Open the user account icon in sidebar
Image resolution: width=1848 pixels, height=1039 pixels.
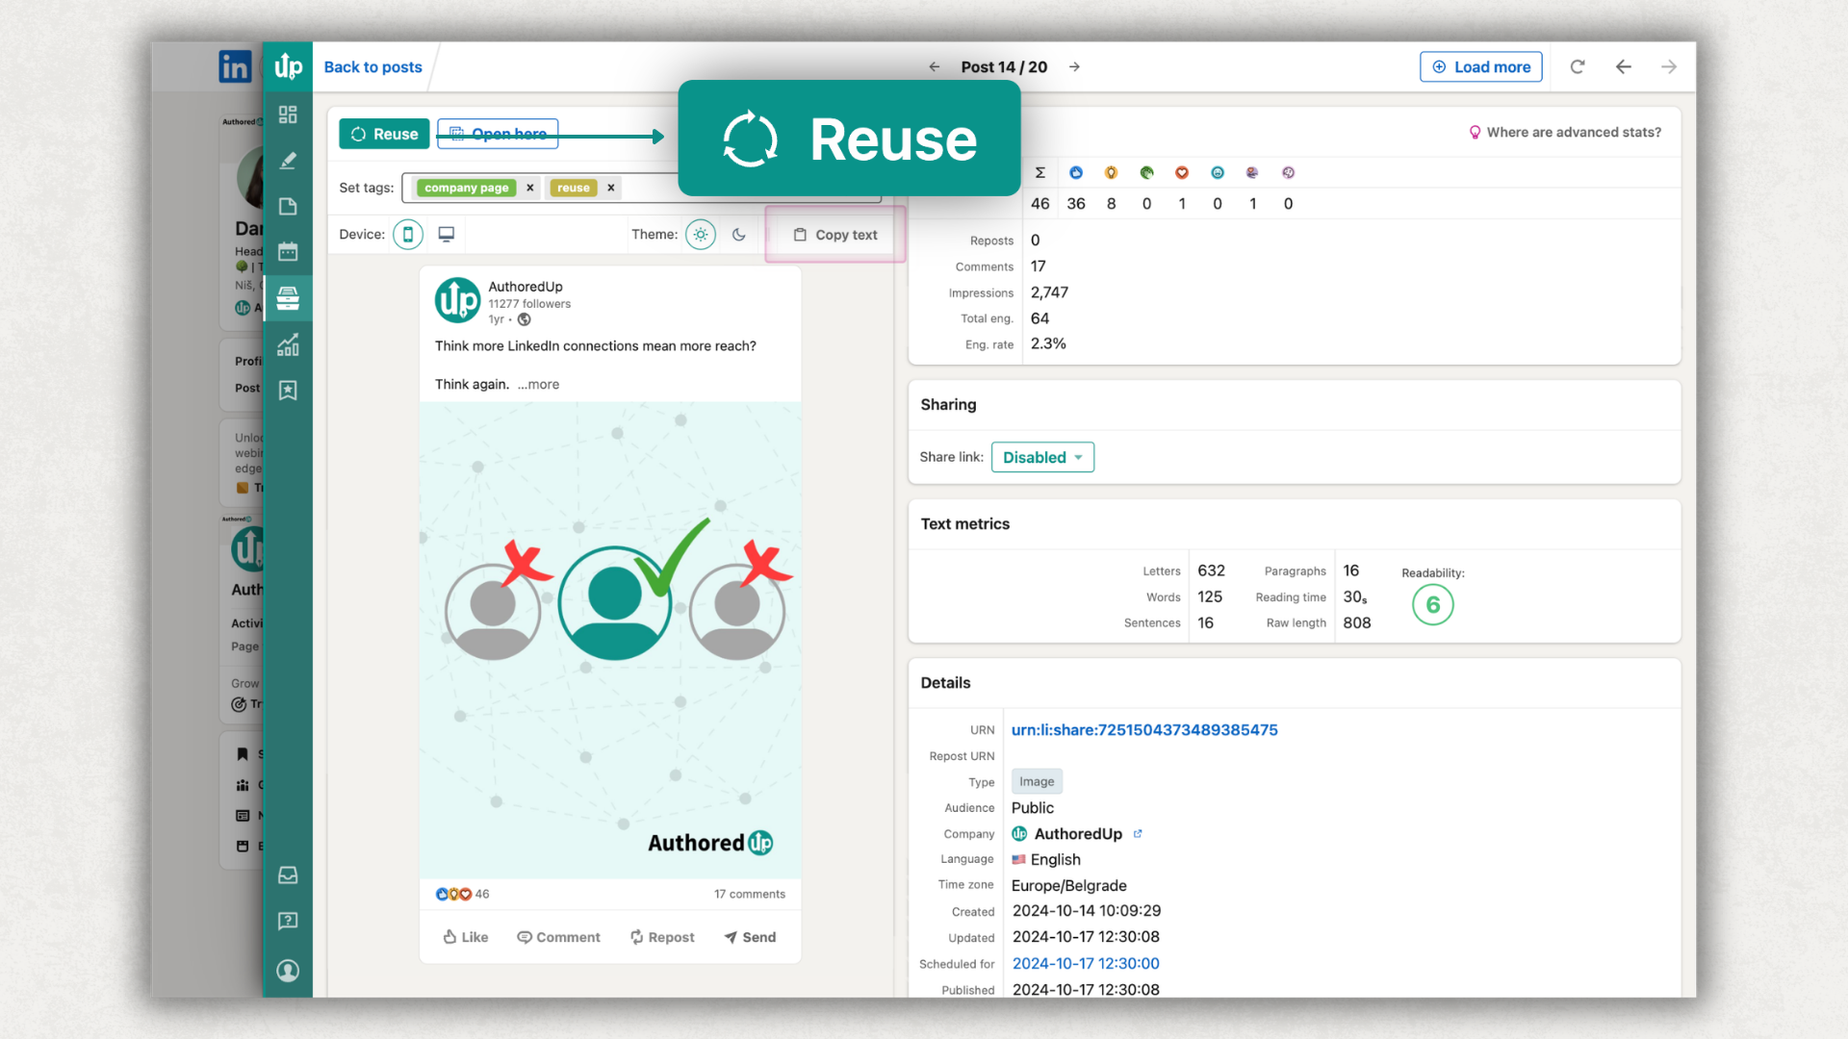tap(288, 971)
